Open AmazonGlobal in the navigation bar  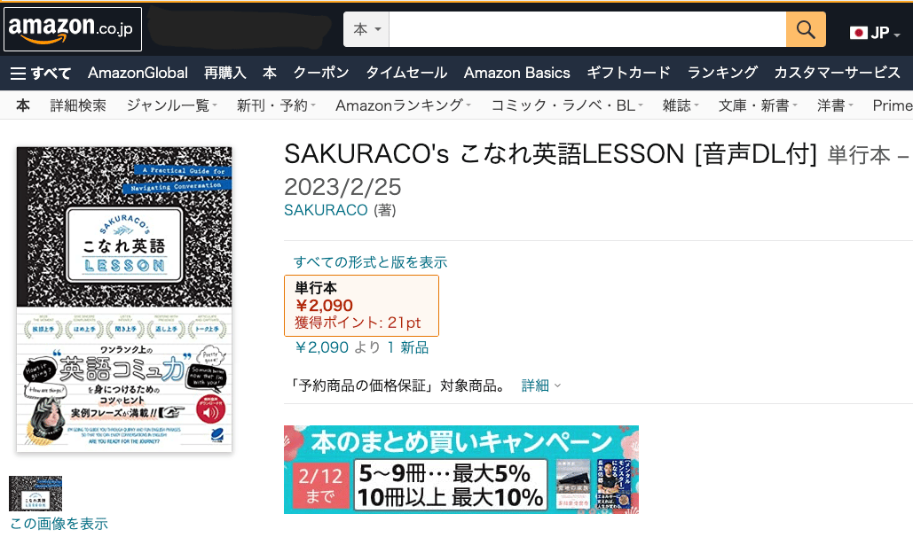pyautogui.click(x=138, y=73)
